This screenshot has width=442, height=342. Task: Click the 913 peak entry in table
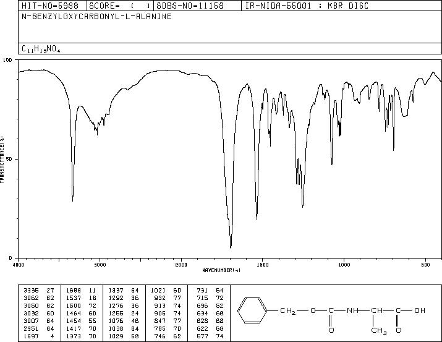[168, 306]
